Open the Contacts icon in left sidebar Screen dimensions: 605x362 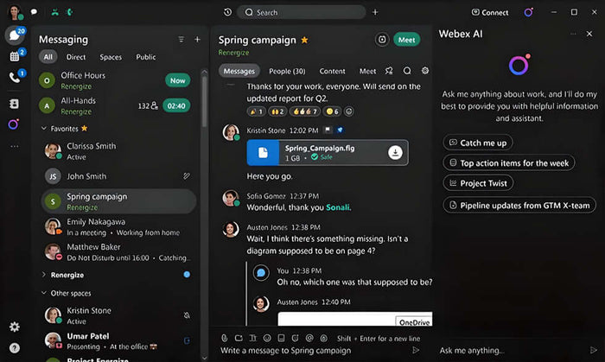(14, 103)
